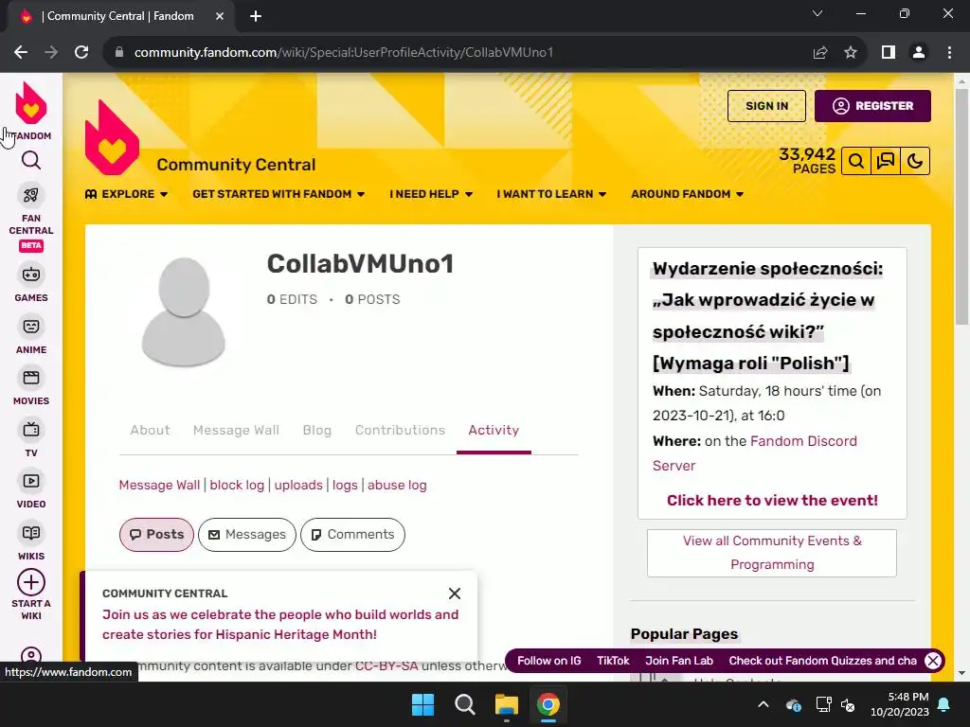
Task: Expand the I Want To Learn menu
Action: (x=551, y=194)
